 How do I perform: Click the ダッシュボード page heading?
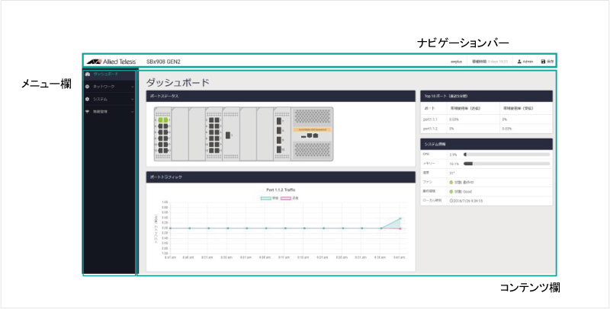pos(178,82)
